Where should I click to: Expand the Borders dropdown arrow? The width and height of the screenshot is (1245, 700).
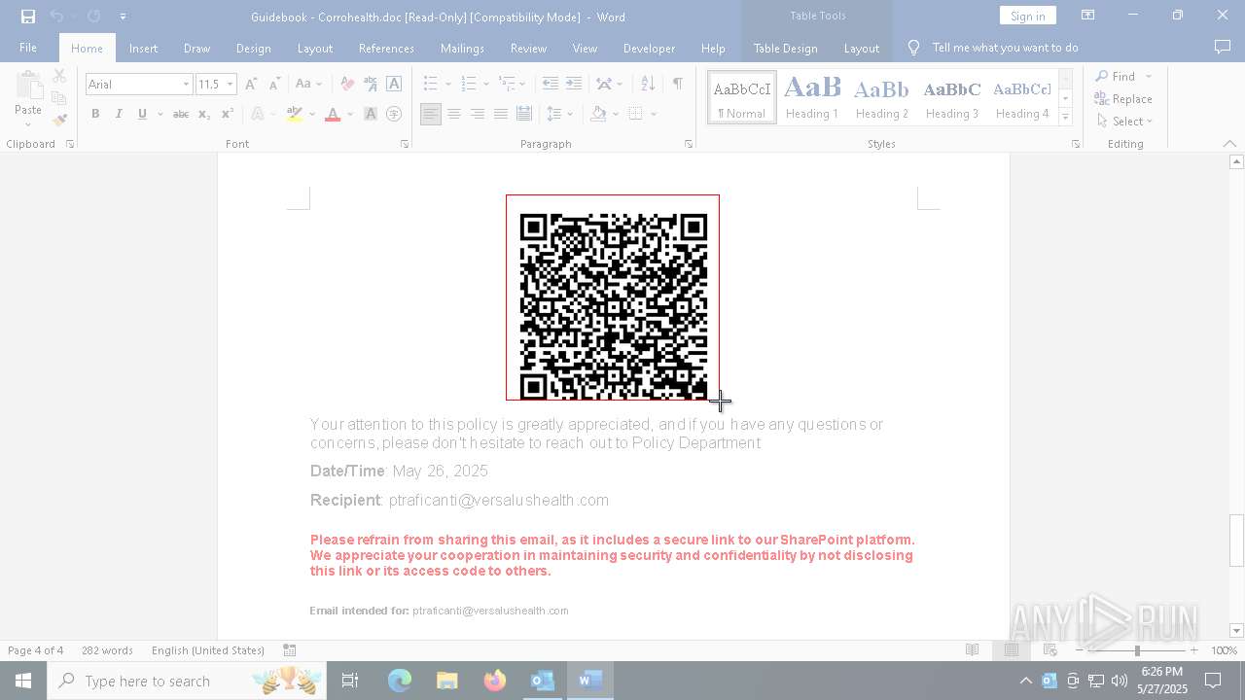click(x=654, y=114)
